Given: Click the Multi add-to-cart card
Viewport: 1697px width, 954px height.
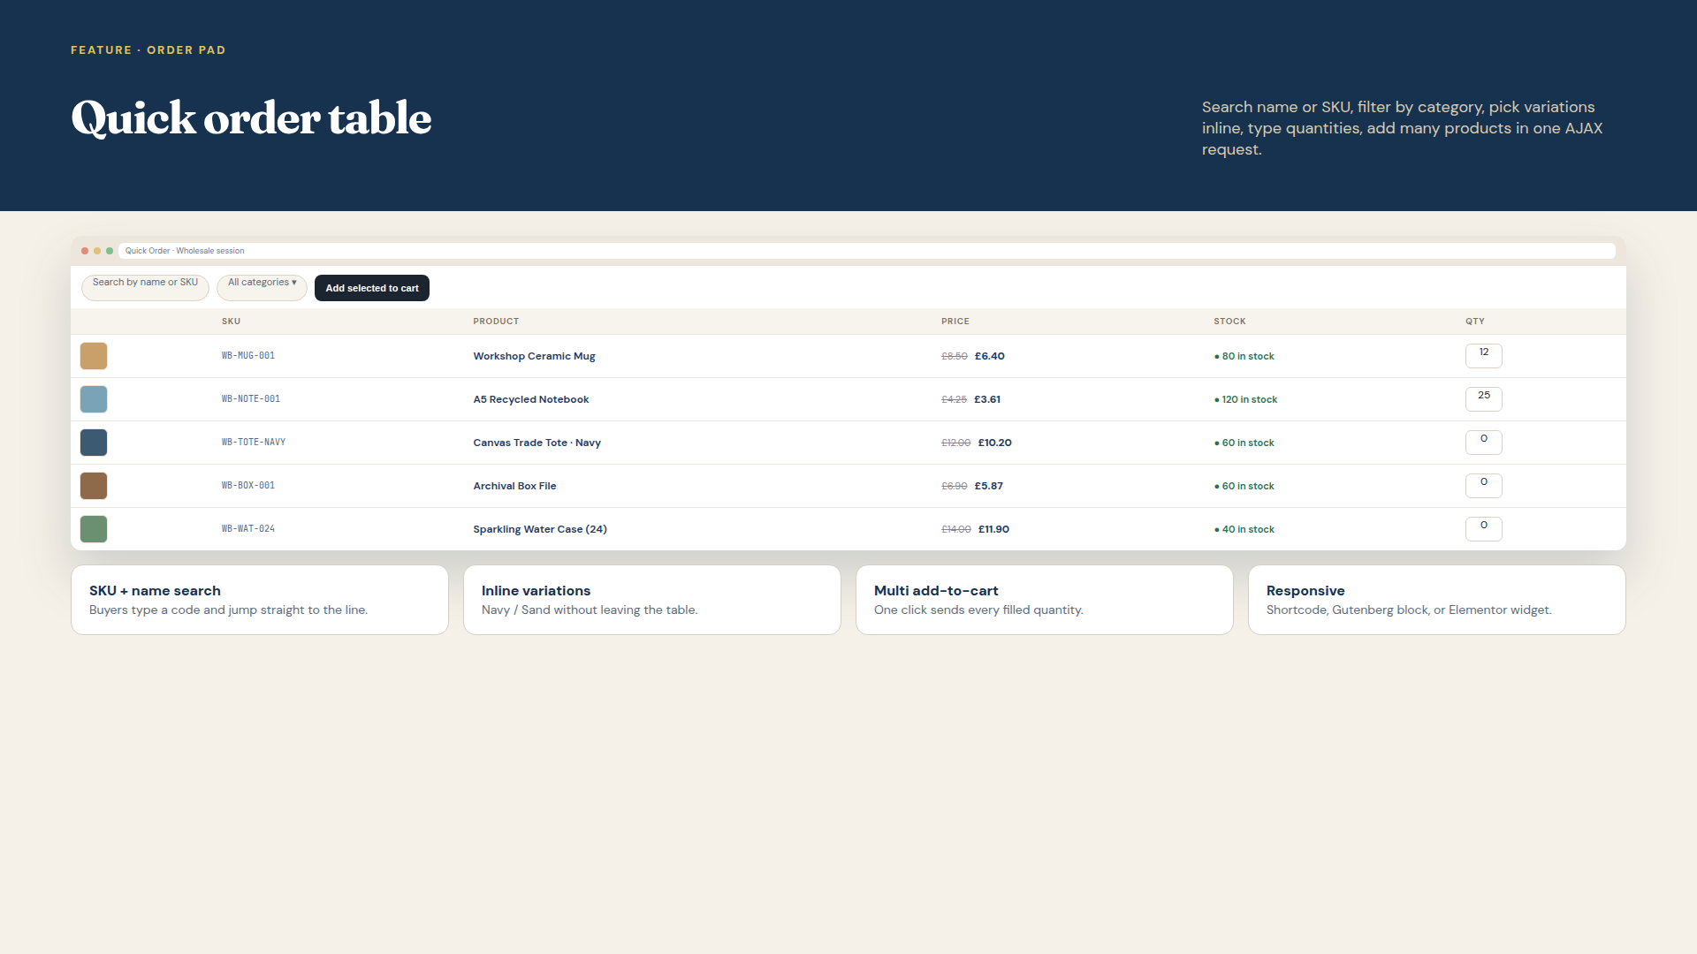Looking at the screenshot, I should point(1045,600).
